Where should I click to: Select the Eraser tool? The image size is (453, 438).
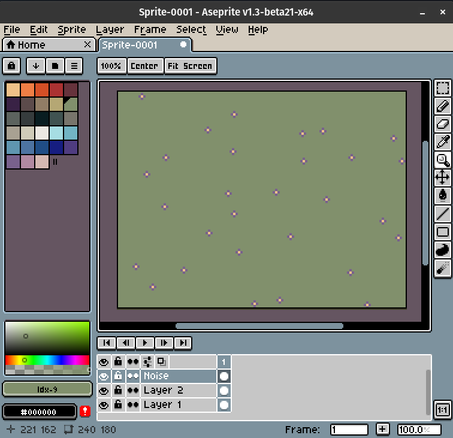(442, 124)
